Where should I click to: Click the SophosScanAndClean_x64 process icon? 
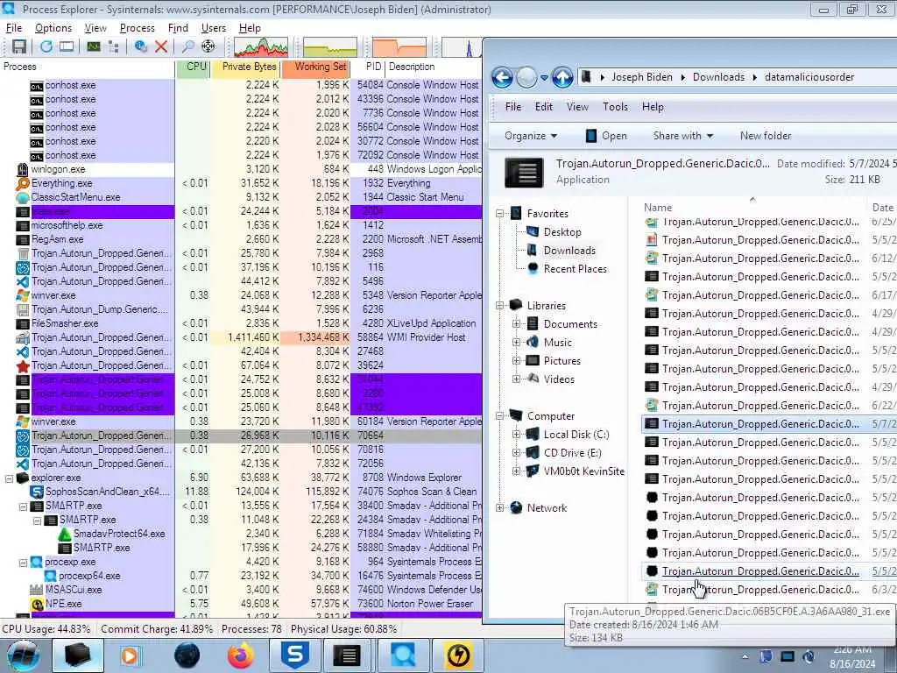(37, 492)
